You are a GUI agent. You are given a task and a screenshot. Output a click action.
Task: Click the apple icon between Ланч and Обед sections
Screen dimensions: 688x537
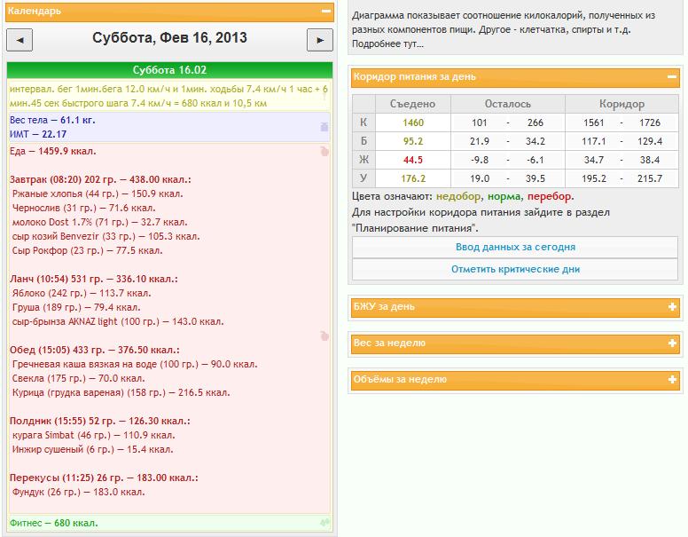[324, 336]
